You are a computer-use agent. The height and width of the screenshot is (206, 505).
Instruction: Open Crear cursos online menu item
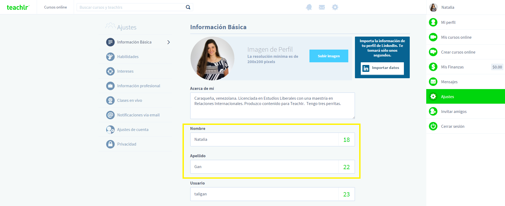pyautogui.click(x=466, y=52)
